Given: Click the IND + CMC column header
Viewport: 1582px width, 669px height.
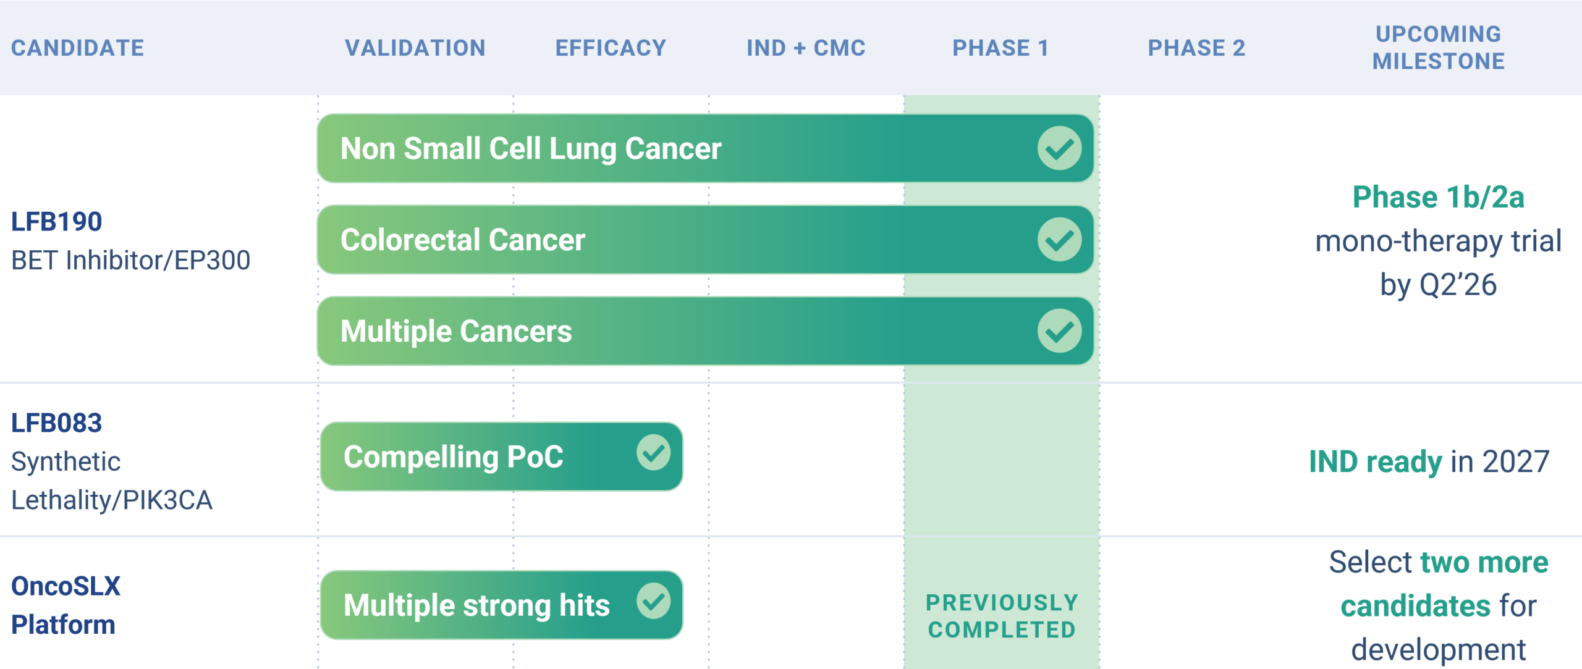Looking at the screenshot, I should pos(806,48).
